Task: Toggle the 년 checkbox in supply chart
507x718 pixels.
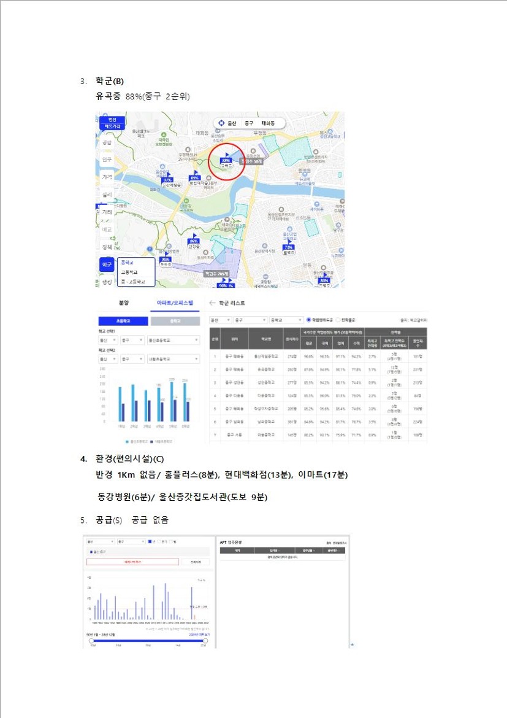Action: click(x=150, y=541)
